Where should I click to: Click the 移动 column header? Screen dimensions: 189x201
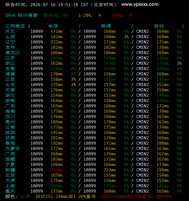[x=159, y=26]
